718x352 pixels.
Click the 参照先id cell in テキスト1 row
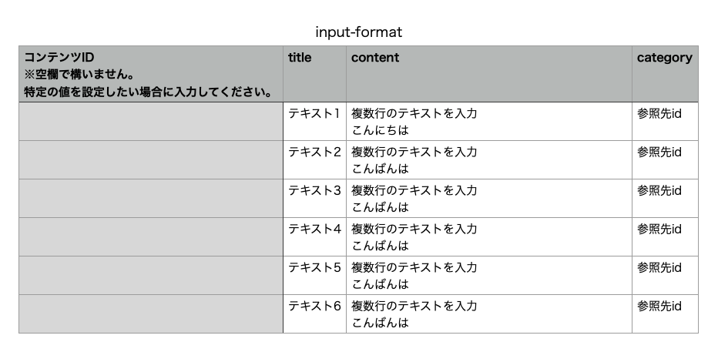(664, 122)
